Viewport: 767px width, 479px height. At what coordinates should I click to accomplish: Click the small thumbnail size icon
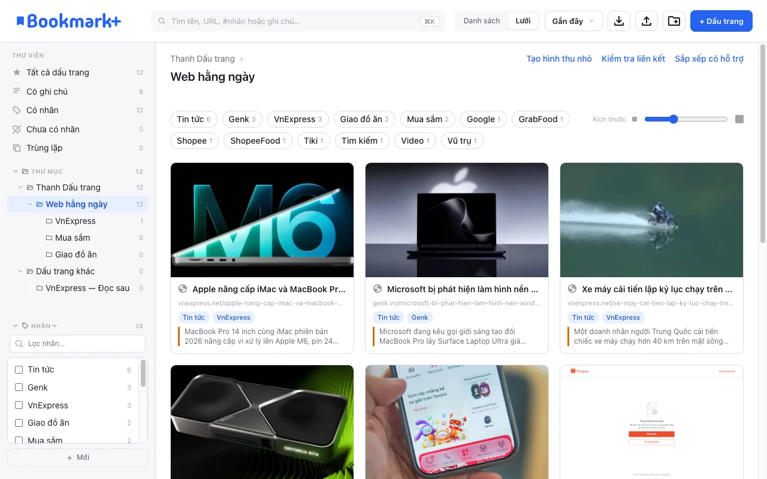(635, 119)
